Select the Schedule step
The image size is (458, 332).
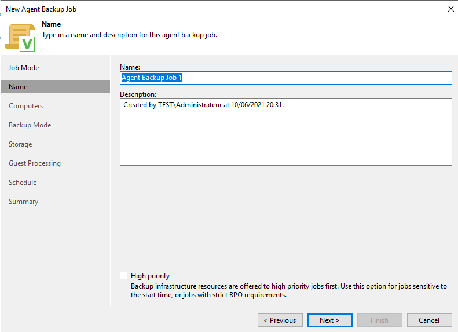pos(23,183)
